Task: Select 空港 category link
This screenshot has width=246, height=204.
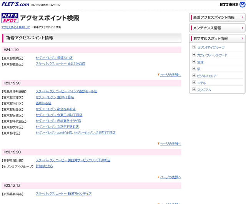Action: 200,62
